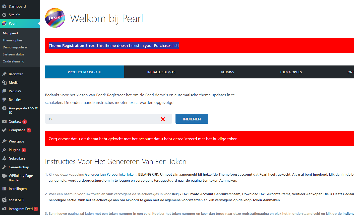The width and height of the screenshot is (354, 215).
Task: Open the Thema Opties tab
Action: [291, 72]
